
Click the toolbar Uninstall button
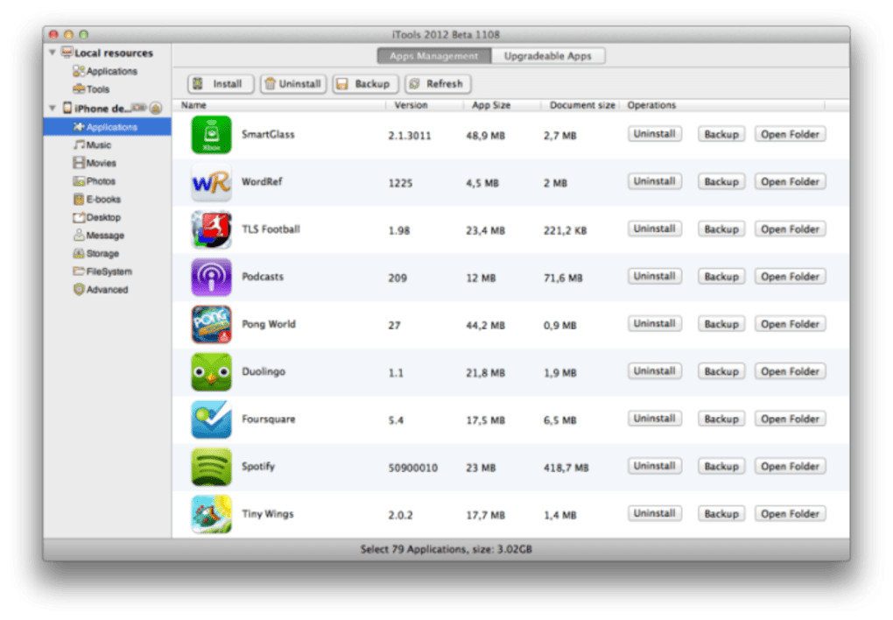(x=293, y=84)
